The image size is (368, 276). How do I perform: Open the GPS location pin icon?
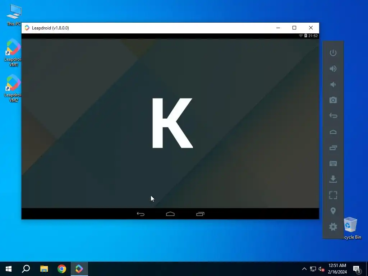click(333, 211)
